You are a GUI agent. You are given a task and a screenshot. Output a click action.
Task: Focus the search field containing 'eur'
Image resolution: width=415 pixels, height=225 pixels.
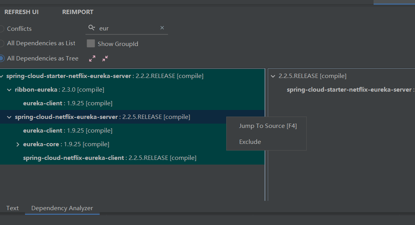click(x=127, y=28)
